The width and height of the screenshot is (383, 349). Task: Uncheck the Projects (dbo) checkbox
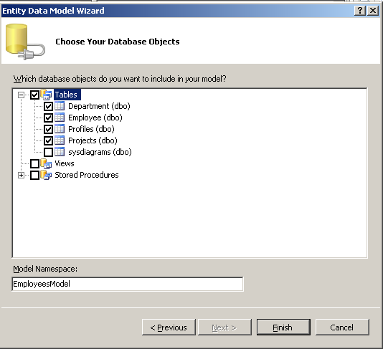(x=48, y=141)
